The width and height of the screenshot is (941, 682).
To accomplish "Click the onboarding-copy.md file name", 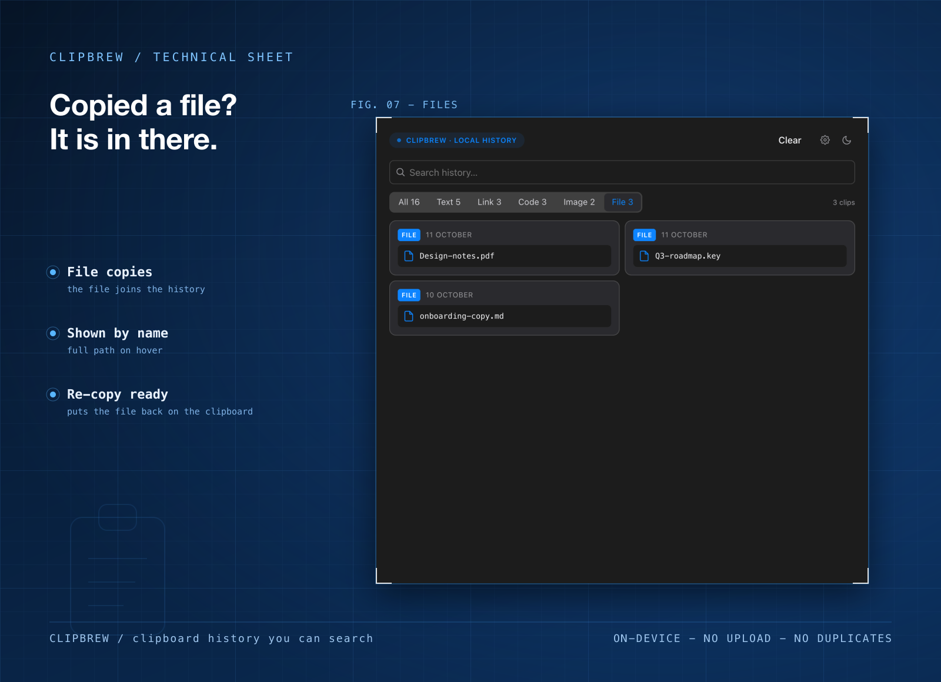I will click(x=462, y=316).
